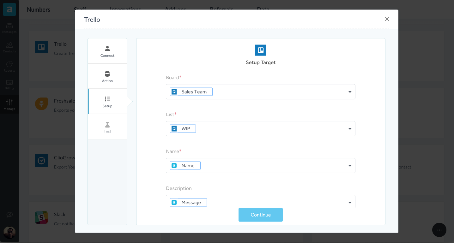The height and width of the screenshot is (243, 454).
Task: Open the Test step
Action: 107,127
